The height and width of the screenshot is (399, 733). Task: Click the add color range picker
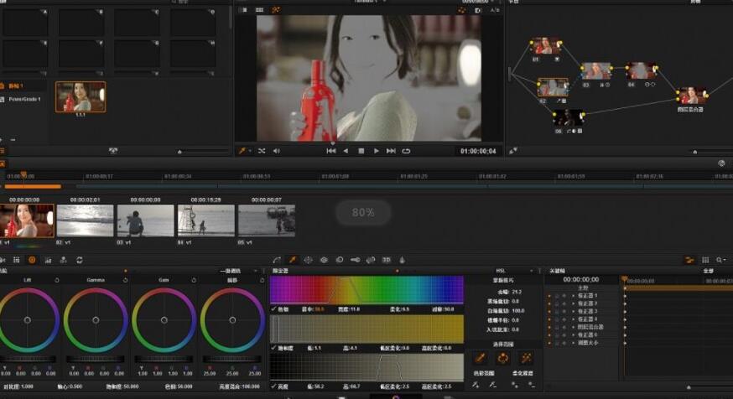tap(476, 385)
